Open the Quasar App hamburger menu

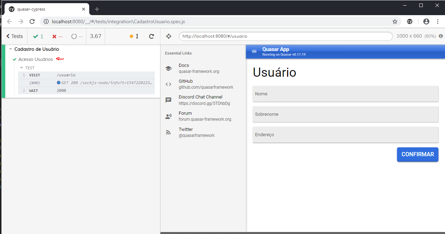tap(254, 51)
